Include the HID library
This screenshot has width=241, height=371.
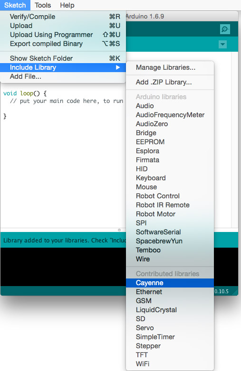(170, 169)
